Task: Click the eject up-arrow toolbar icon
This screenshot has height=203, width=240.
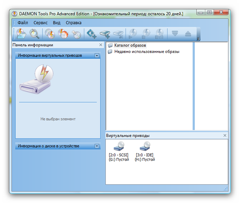Action: point(188,33)
